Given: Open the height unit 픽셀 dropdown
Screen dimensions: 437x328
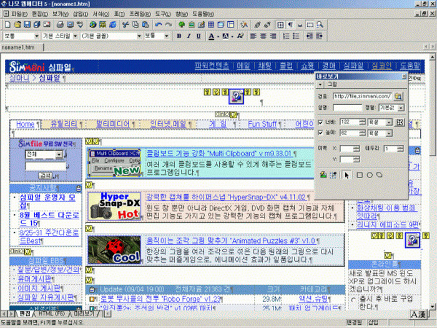Looking at the screenshot, I should [x=389, y=133].
